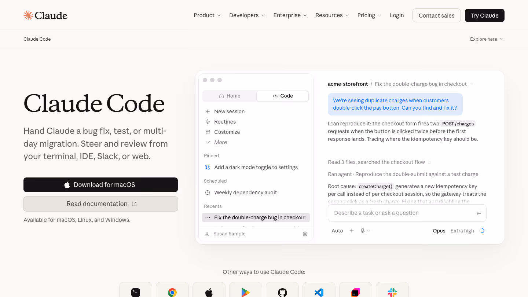Click Susan Sample user name

click(x=230, y=234)
